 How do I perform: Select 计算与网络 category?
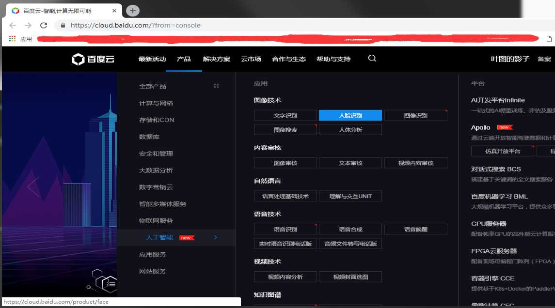tap(156, 103)
